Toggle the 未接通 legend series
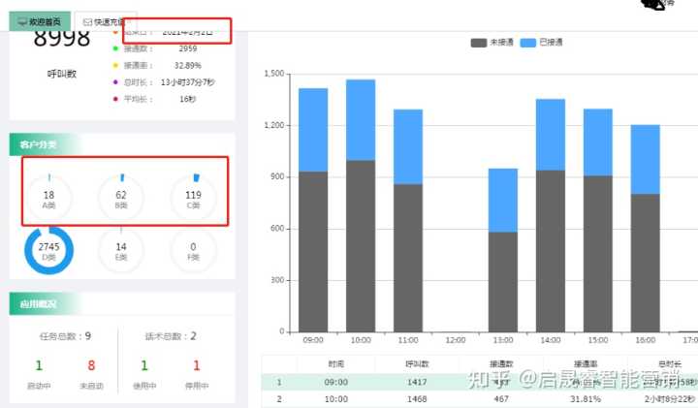 click(x=491, y=43)
